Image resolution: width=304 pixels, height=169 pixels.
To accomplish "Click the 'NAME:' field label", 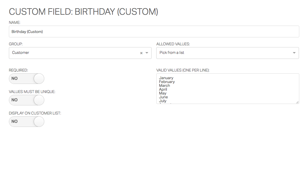I will click(x=14, y=22).
